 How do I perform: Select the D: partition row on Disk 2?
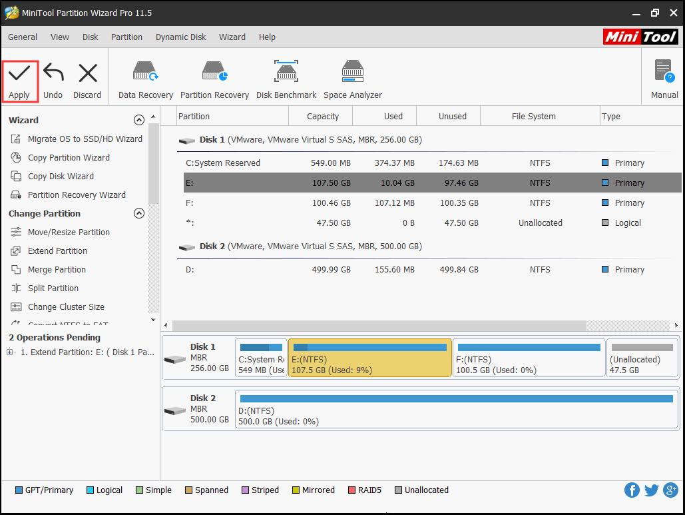tap(433, 270)
